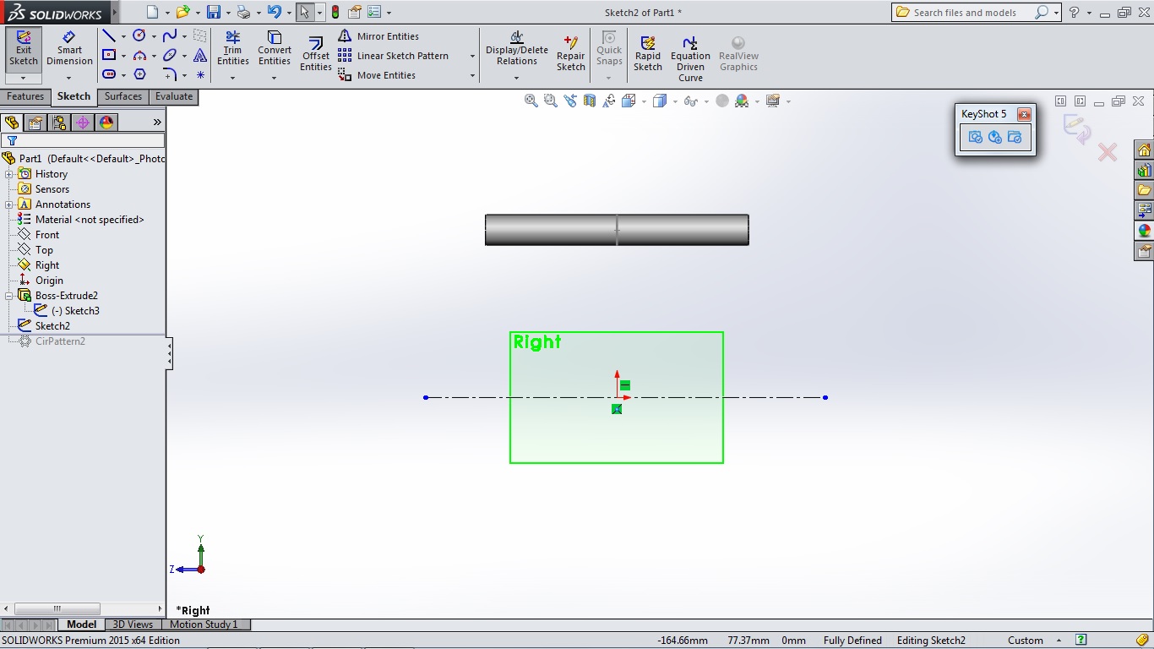Switch to the Surfaces tab

point(123,96)
